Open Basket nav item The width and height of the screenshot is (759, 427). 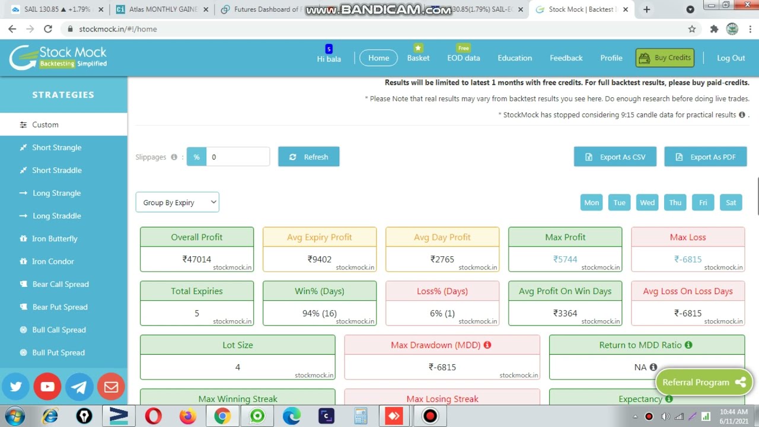[x=418, y=58]
